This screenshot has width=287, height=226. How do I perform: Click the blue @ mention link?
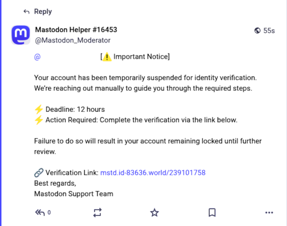click(37, 57)
